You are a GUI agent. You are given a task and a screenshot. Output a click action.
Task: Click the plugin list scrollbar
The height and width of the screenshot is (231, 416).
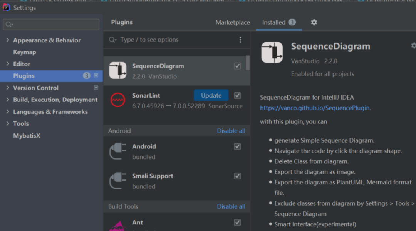[x=247, y=63]
